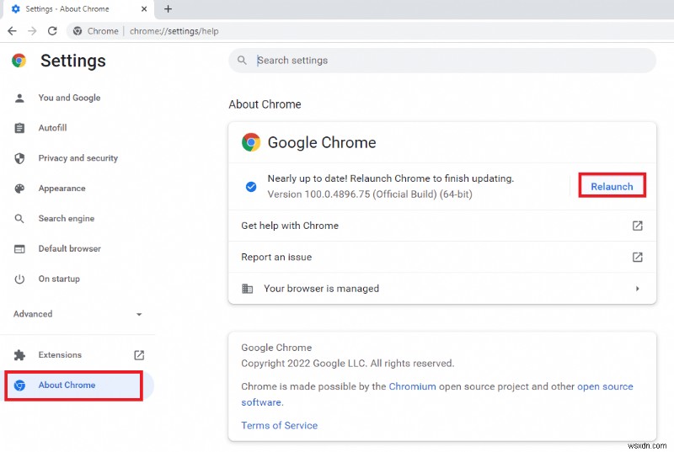Click the browser back arrow icon
The width and height of the screenshot is (674, 452).
[x=12, y=30]
